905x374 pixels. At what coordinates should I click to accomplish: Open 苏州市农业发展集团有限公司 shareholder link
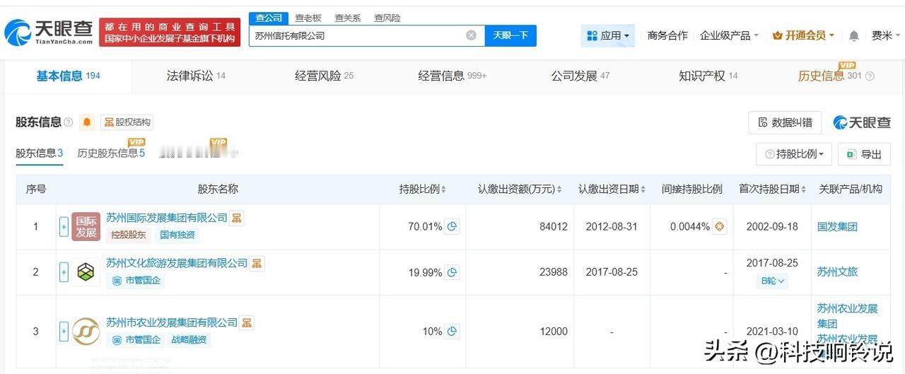pyautogui.click(x=172, y=322)
